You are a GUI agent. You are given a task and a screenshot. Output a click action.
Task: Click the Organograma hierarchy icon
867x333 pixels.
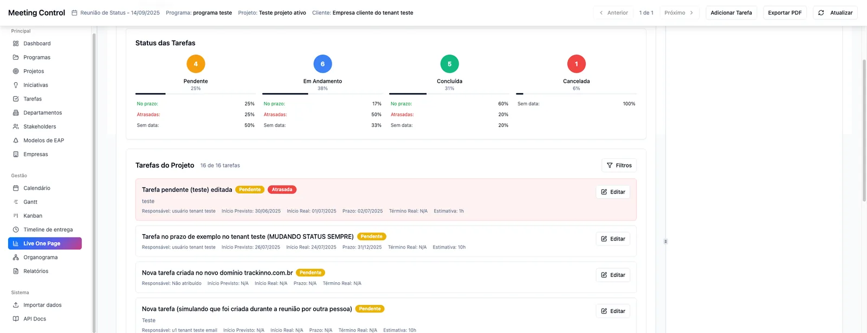[x=16, y=257]
